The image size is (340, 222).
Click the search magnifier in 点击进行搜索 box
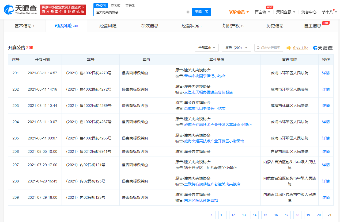(258, 48)
